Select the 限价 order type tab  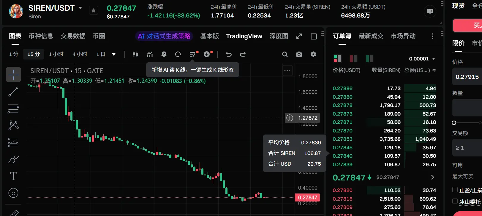(458, 43)
